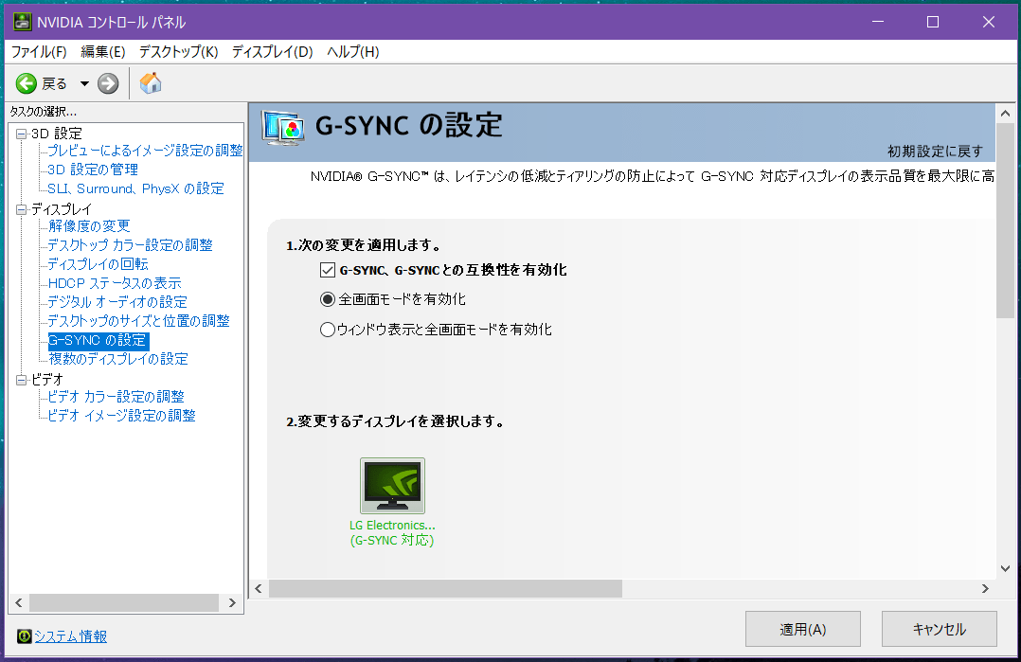Click the 3D 設定 category label
This screenshot has height=662, width=1021.
click(57, 134)
